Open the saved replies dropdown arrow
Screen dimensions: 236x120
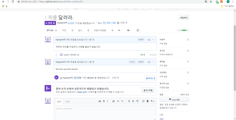tap(153, 101)
